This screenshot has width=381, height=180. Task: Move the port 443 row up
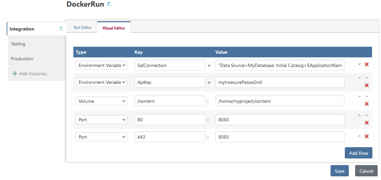click(359, 136)
